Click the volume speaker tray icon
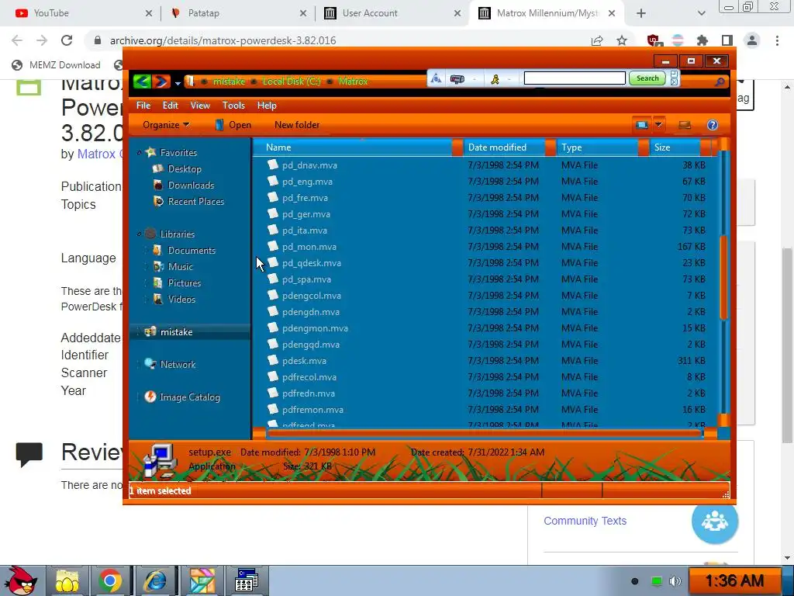Viewport: 794px width, 596px height. coord(675,580)
